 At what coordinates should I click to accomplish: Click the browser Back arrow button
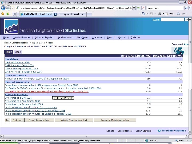(3, 8)
